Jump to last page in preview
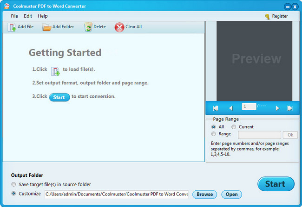This screenshot has height=207, width=302. [290, 108]
